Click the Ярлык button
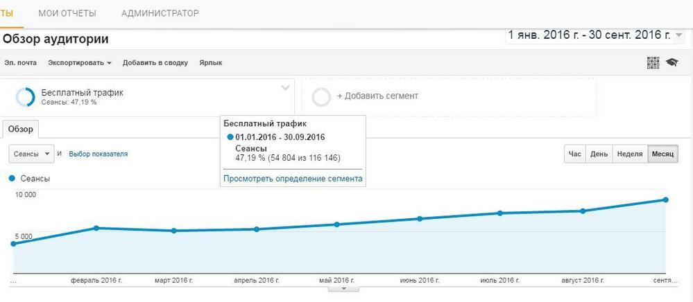Screen dimensions: 693x302 (x=211, y=63)
